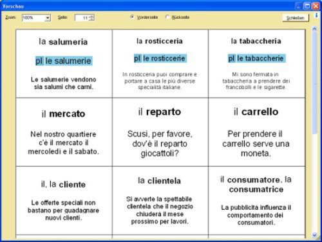This screenshot has height=242, width=322.
Task: Click the 'il mercato' card heading
Action: coord(64,114)
